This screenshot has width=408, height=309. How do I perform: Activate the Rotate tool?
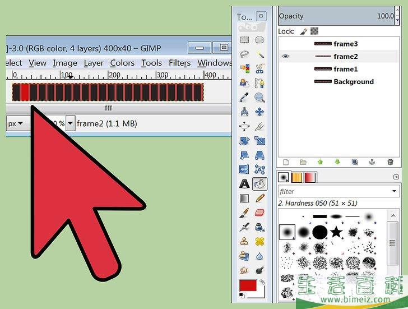click(244, 141)
